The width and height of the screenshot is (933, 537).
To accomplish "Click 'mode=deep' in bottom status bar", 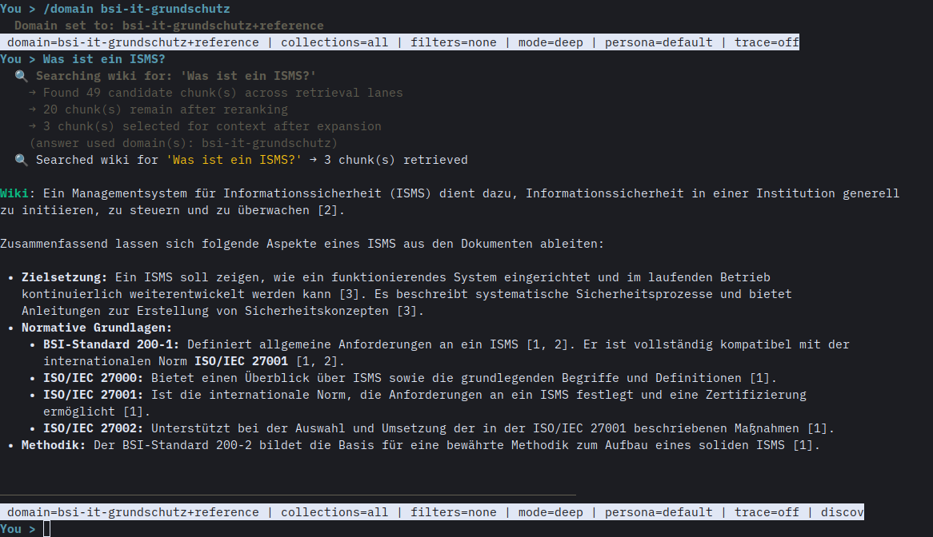I will (551, 512).
